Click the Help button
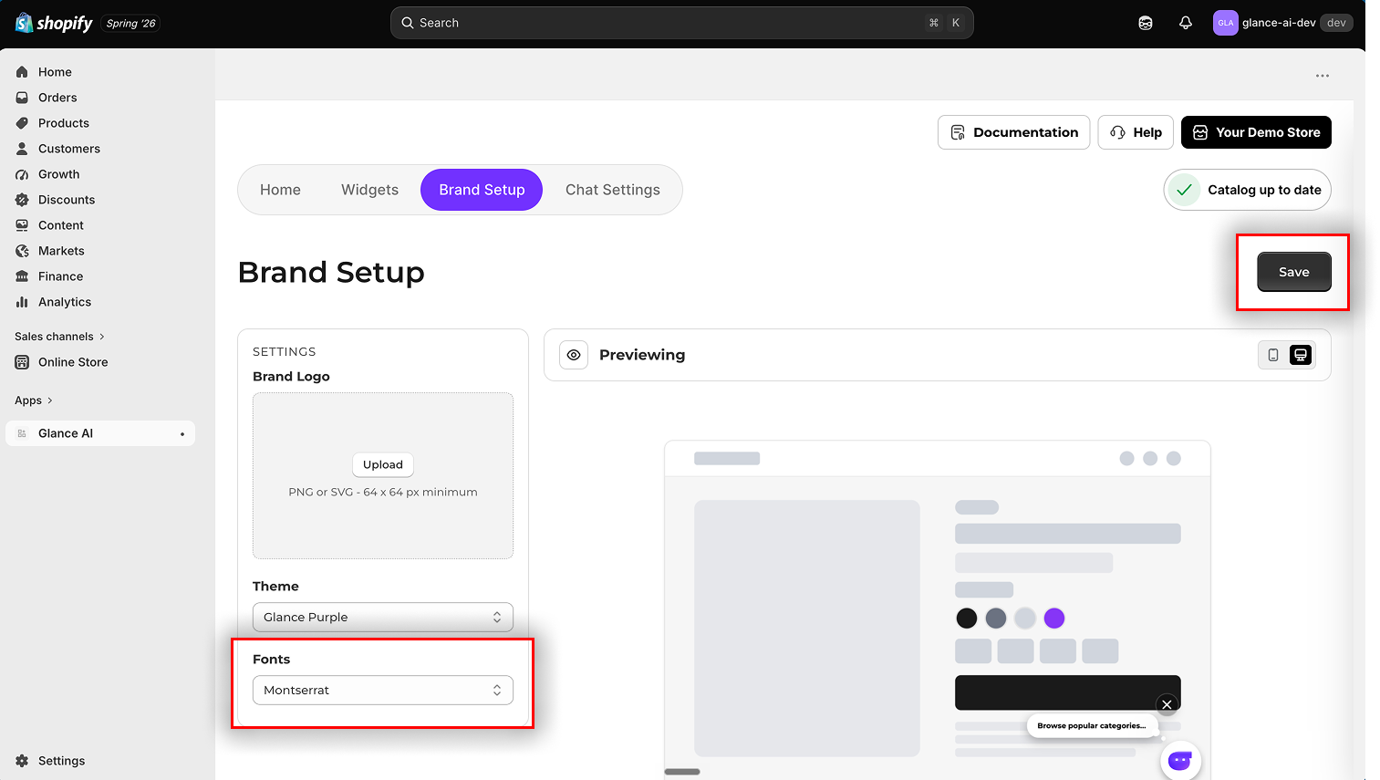The width and height of the screenshot is (1380, 780). click(1136, 132)
